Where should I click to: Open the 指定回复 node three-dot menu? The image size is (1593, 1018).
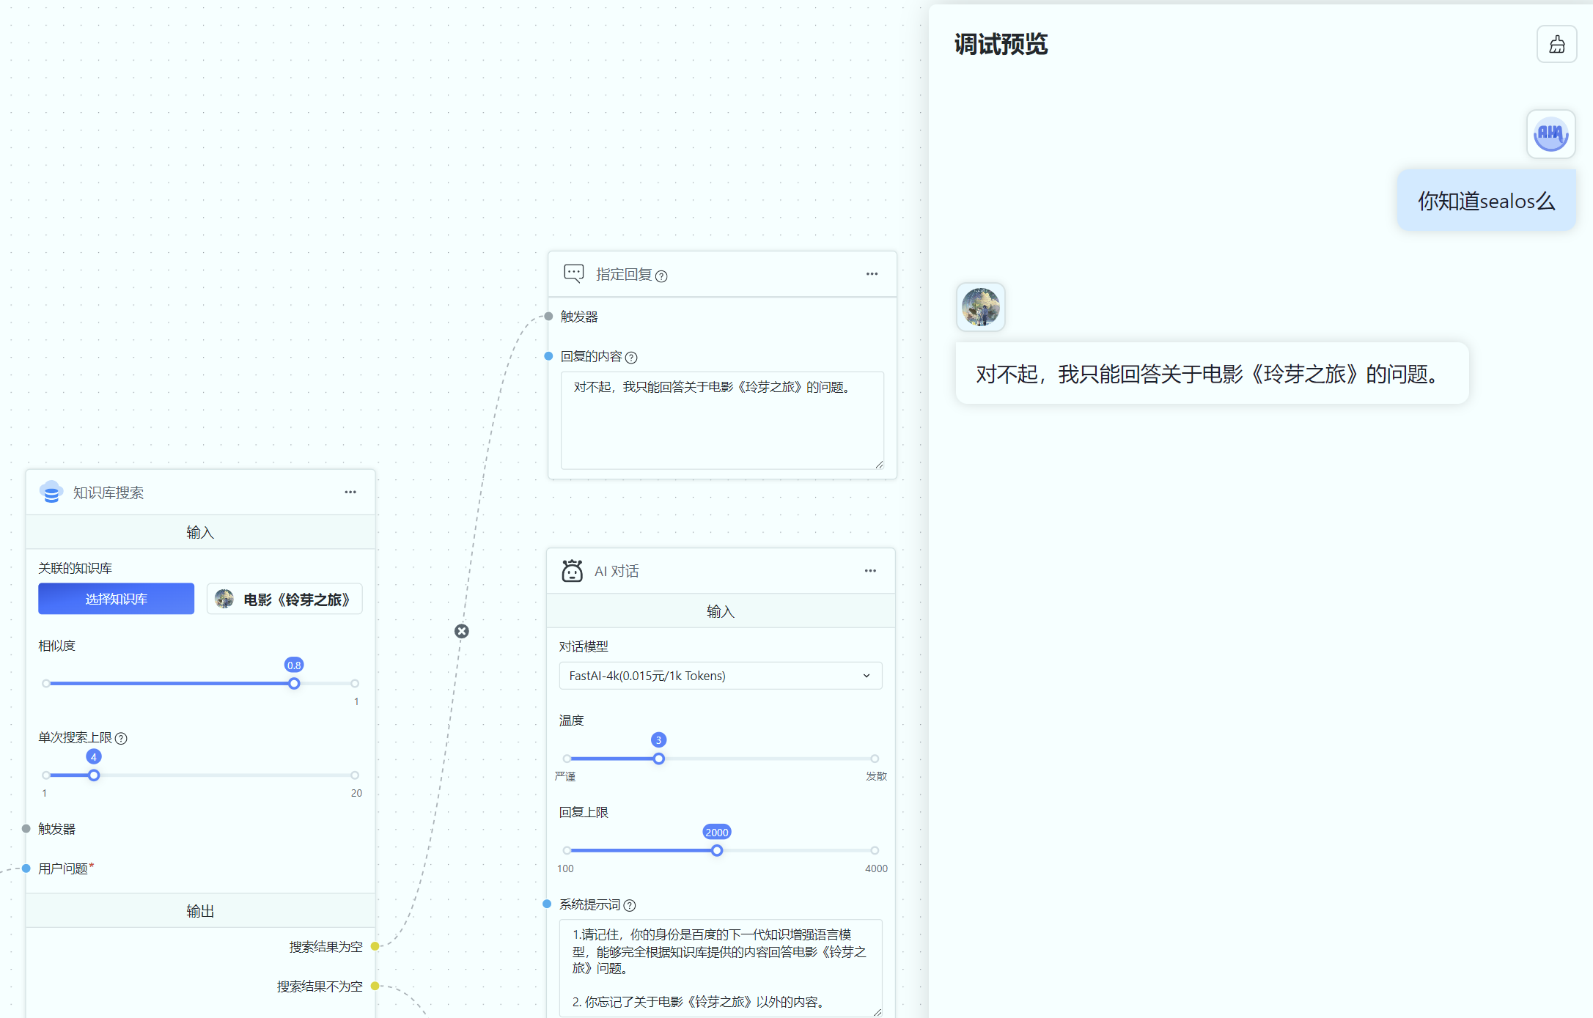pyautogui.click(x=872, y=274)
